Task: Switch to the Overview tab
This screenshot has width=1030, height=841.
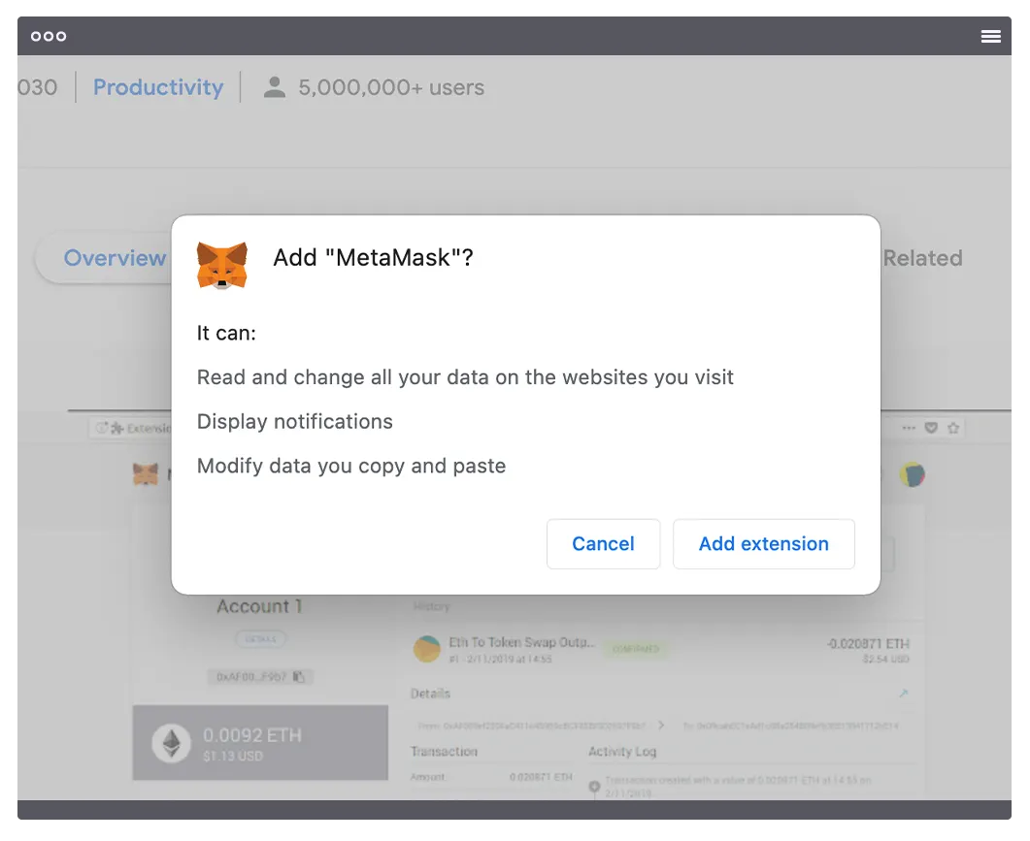Action: pyautogui.click(x=115, y=258)
